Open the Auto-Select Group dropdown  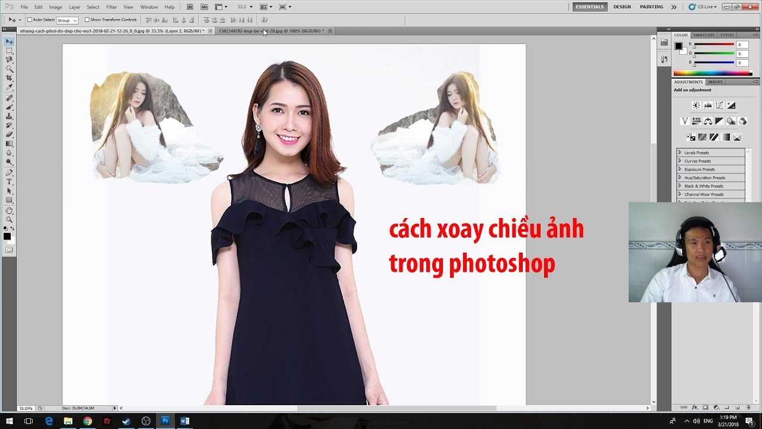click(x=67, y=20)
